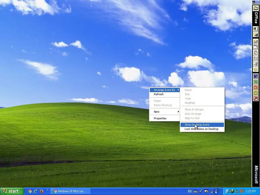This screenshot has width=260, height=195.
Task: Click the globe tray icon
Action: coord(232,191)
